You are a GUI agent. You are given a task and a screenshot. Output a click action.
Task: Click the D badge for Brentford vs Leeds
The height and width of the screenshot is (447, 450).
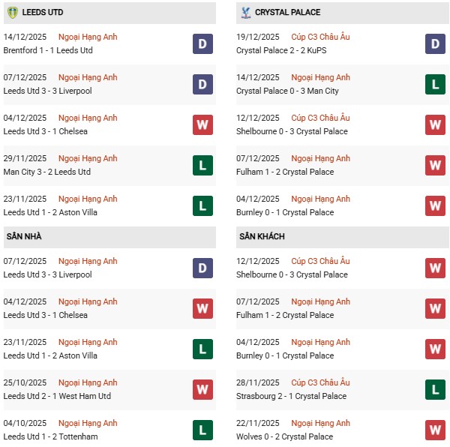click(202, 43)
